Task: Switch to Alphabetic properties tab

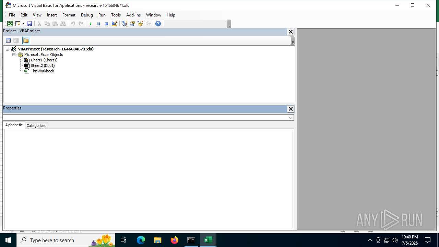Action: coord(14,125)
